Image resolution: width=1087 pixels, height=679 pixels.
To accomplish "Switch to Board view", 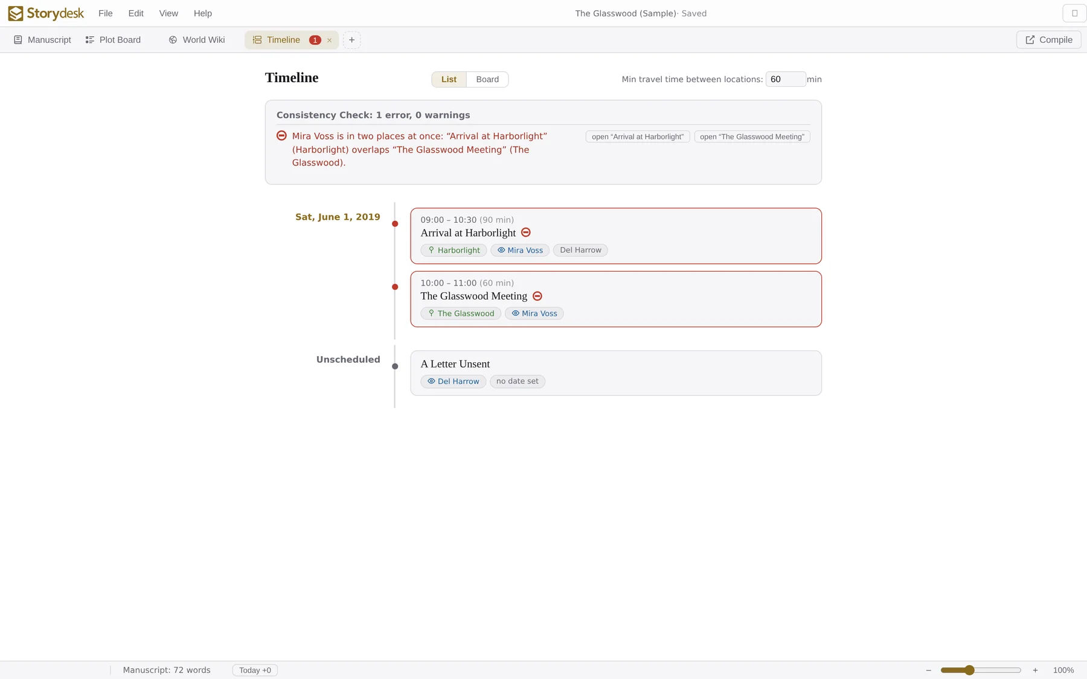I will click(x=487, y=79).
